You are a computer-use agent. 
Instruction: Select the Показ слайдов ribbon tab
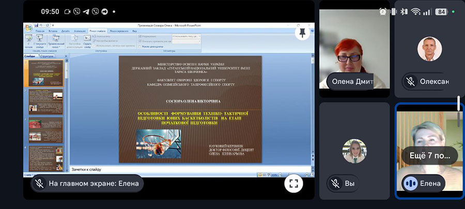click(x=98, y=31)
